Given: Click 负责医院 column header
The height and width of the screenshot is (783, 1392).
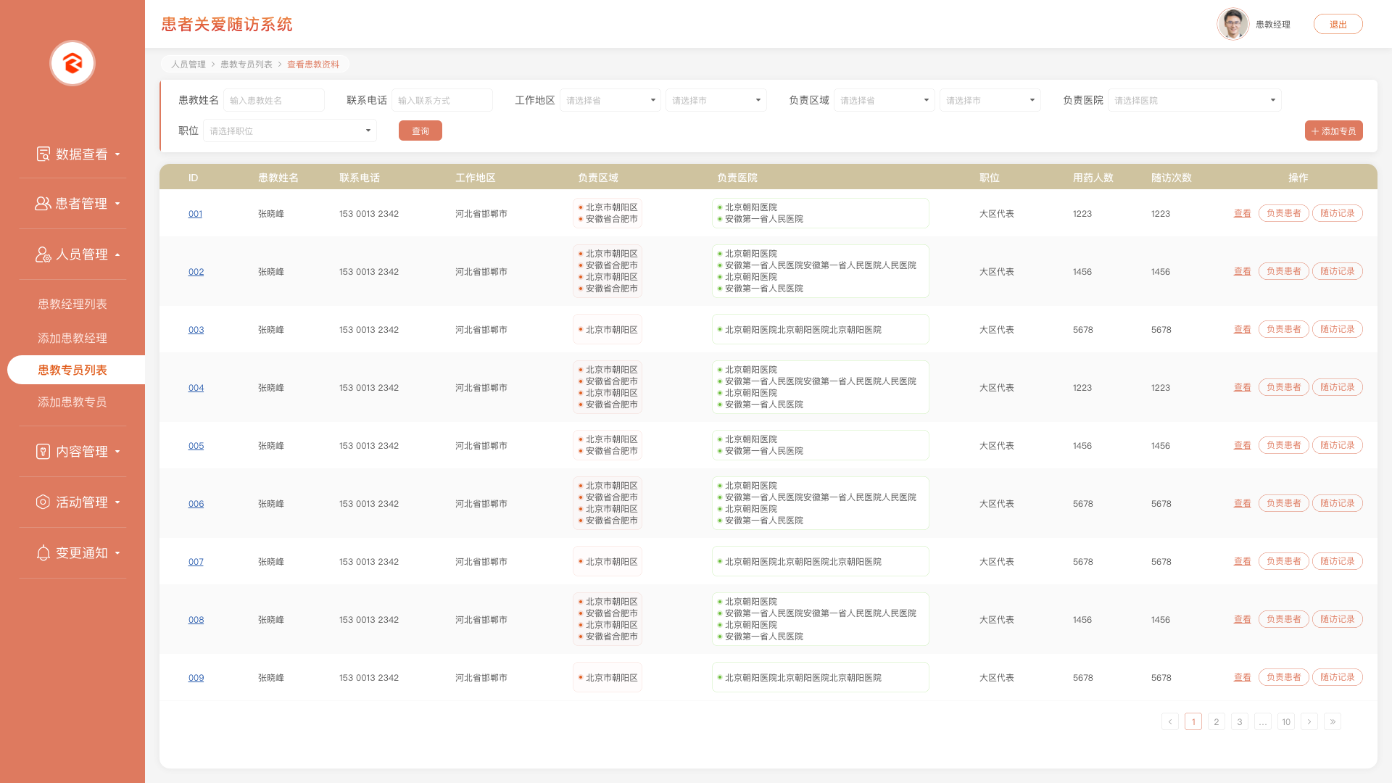Looking at the screenshot, I should (x=737, y=178).
